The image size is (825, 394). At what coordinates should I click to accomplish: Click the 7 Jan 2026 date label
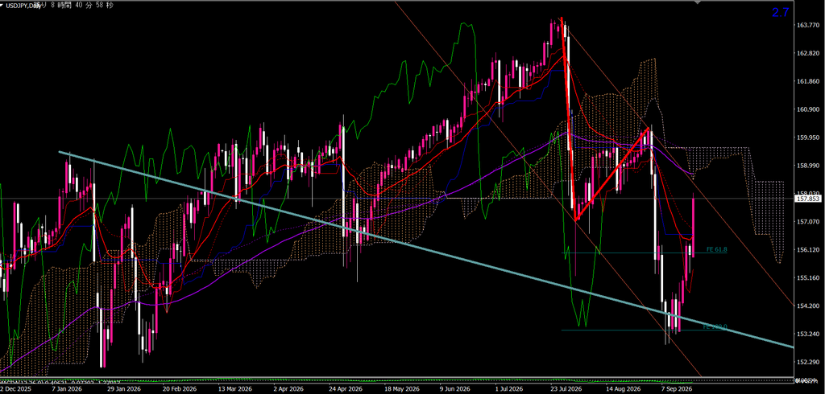click(66, 389)
